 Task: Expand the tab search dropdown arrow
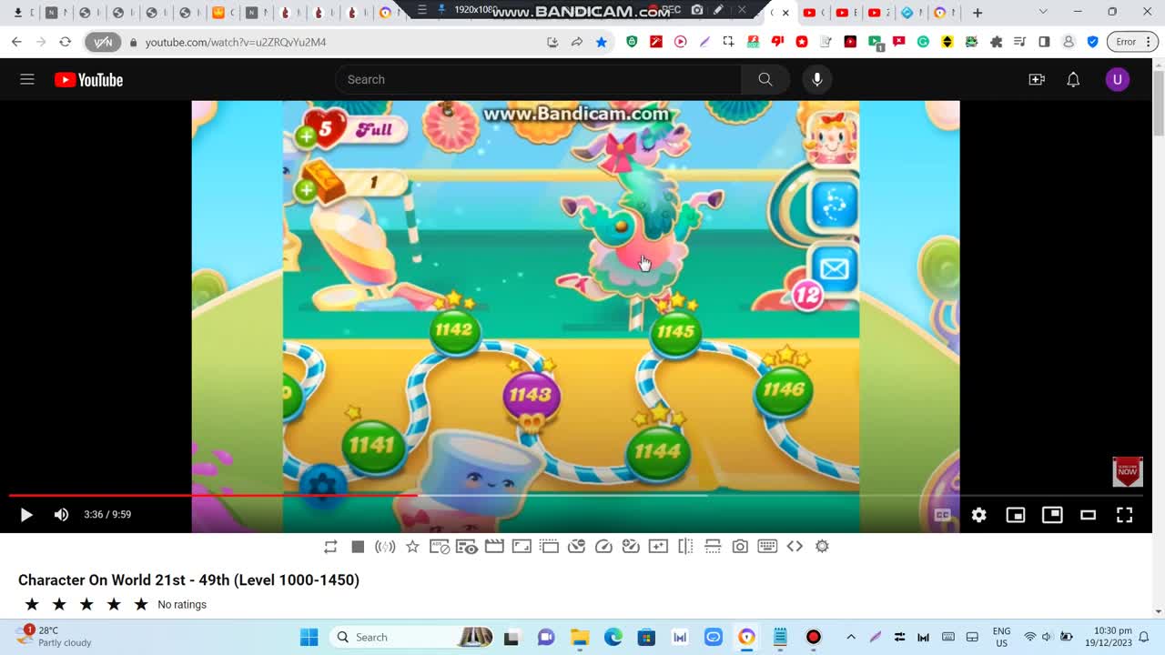pyautogui.click(x=1043, y=12)
